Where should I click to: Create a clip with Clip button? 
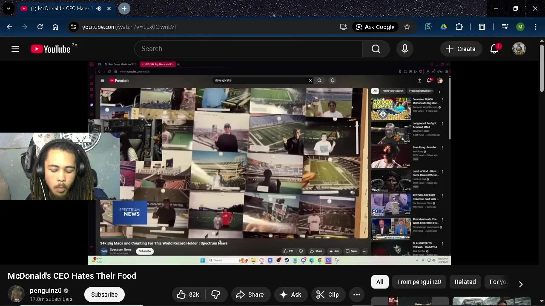[328, 295]
